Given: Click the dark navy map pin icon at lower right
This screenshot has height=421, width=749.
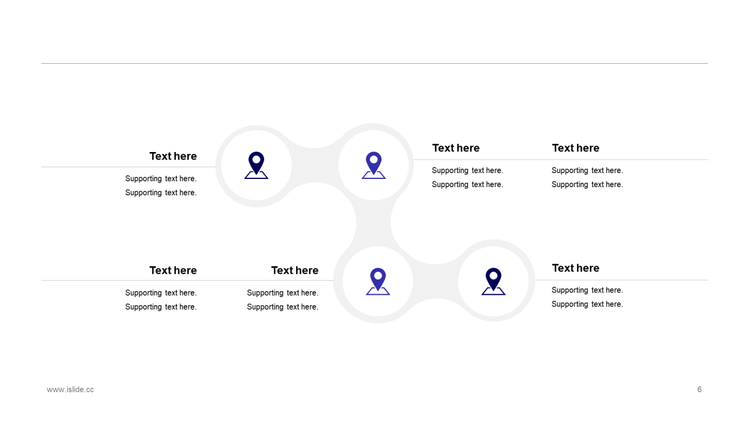Looking at the screenshot, I should pyautogui.click(x=493, y=282).
